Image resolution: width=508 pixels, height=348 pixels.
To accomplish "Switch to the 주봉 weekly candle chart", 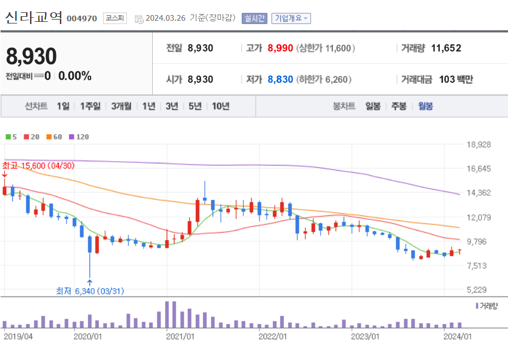I will coord(399,106).
